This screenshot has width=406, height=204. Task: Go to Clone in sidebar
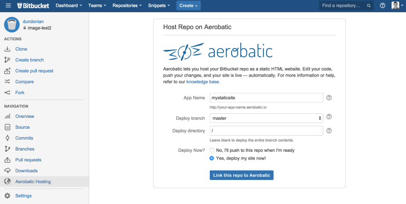click(x=21, y=49)
